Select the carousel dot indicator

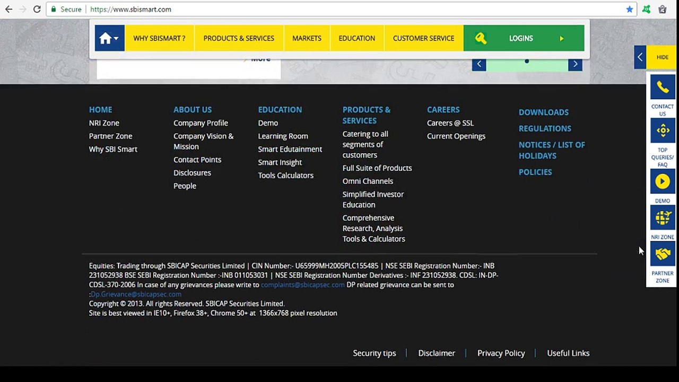527,61
